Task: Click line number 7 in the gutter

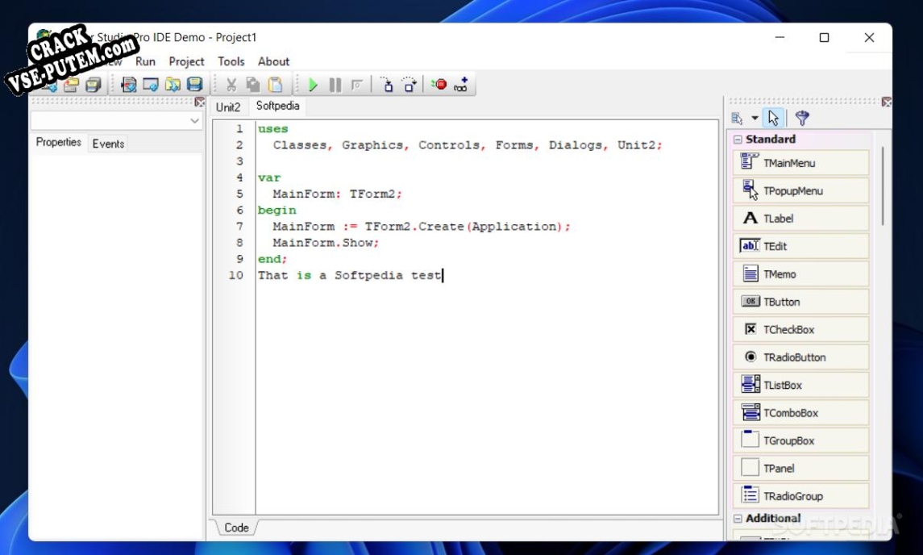Action: [239, 226]
